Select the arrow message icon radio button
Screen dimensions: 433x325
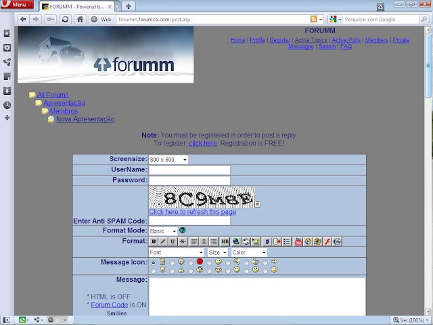click(x=265, y=263)
